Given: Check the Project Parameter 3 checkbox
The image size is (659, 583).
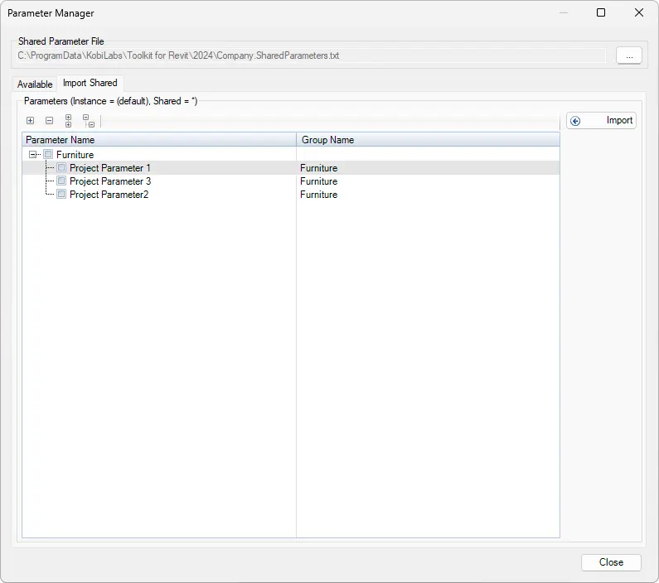Looking at the screenshot, I should tap(61, 181).
